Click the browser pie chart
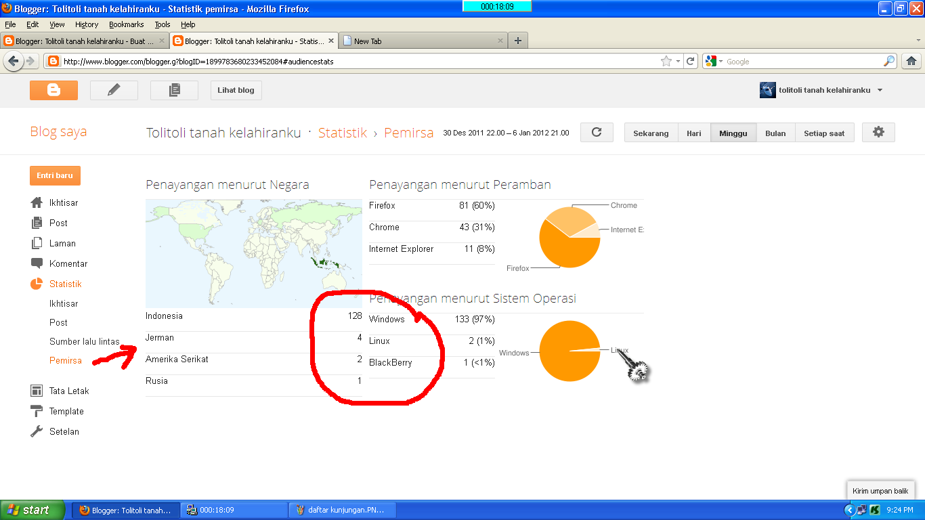925x520 pixels. point(569,237)
